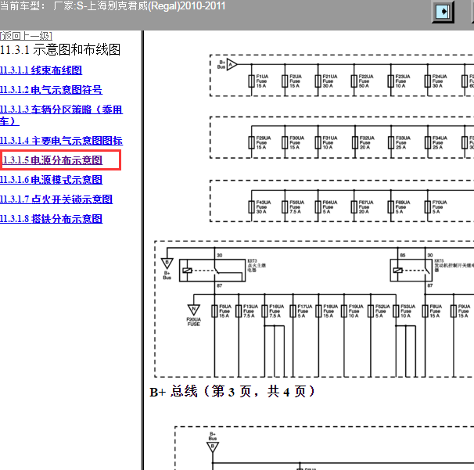Click the A triangle B+ Bus connector
474x470 pixels.
232,64
